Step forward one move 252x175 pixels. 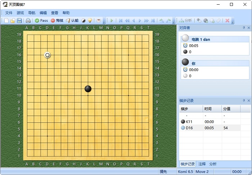pos(140,21)
